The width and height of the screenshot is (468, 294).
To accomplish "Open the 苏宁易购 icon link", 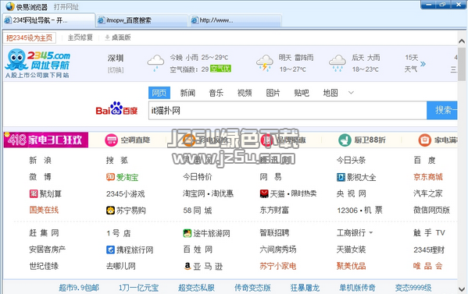I will pos(110,211).
